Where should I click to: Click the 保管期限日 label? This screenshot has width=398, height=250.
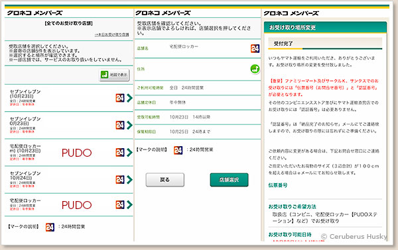tap(147, 132)
